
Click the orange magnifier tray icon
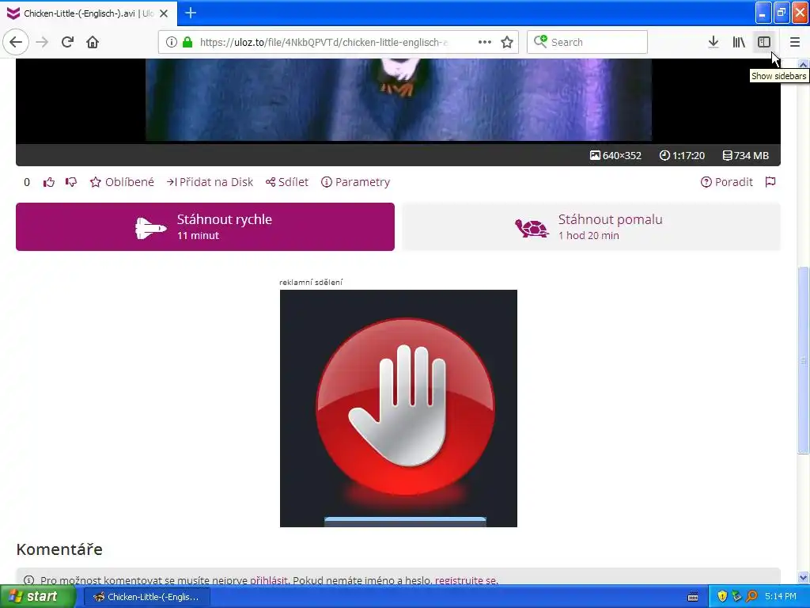(x=751, y=597)
